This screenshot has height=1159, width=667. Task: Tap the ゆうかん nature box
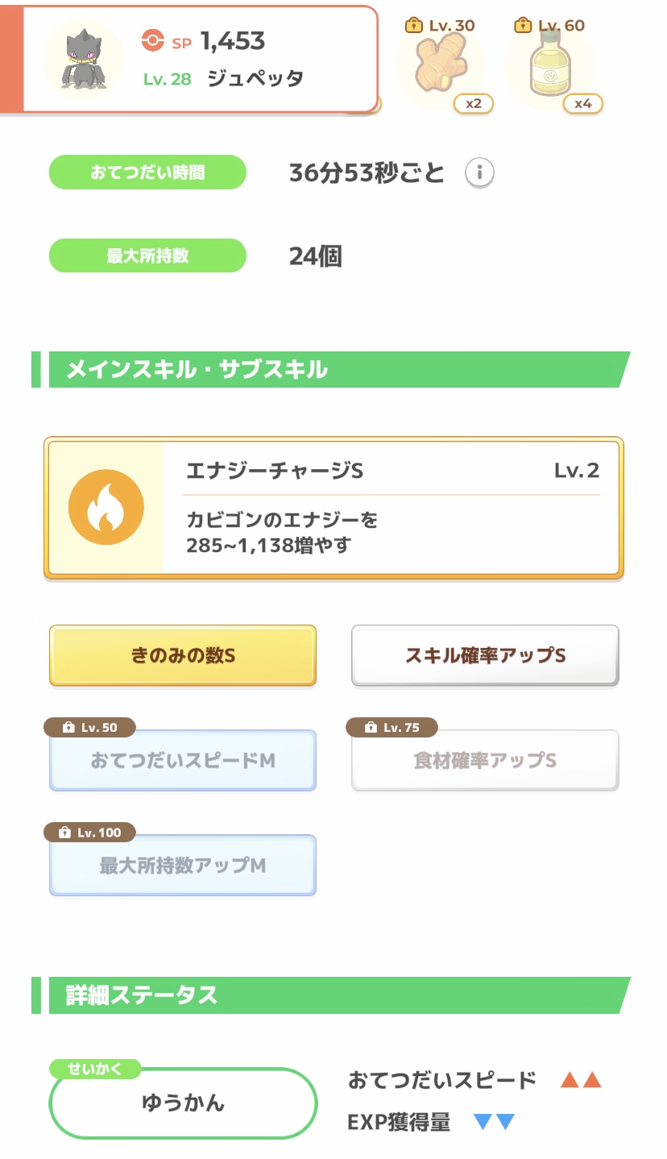(183, 1103)
